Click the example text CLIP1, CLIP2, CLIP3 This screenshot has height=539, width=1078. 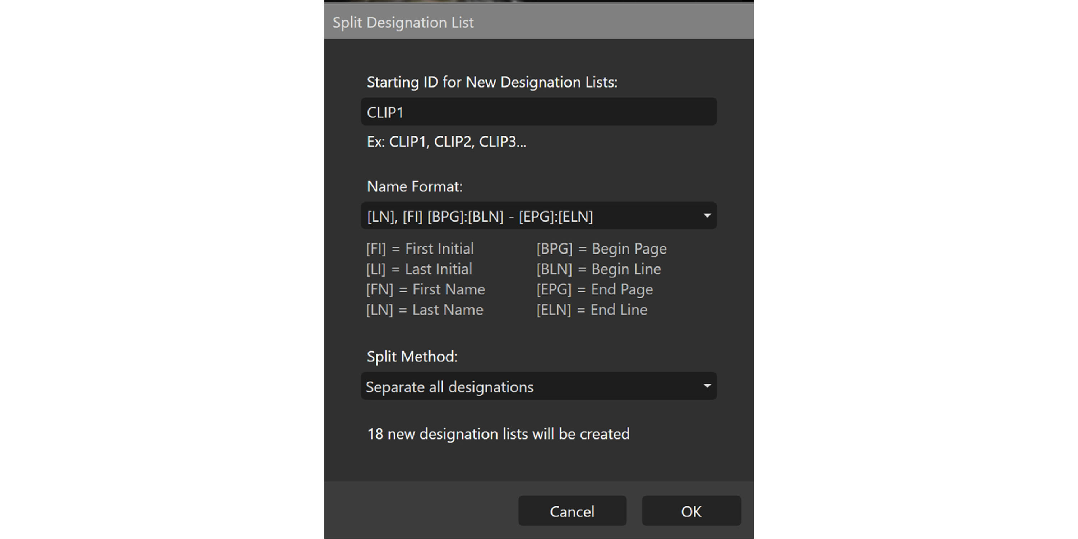coord(446,142)
